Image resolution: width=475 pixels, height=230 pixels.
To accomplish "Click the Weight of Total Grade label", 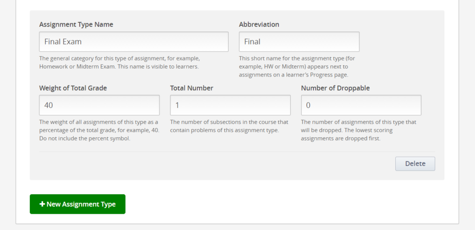I will click(x=73, y=88).
